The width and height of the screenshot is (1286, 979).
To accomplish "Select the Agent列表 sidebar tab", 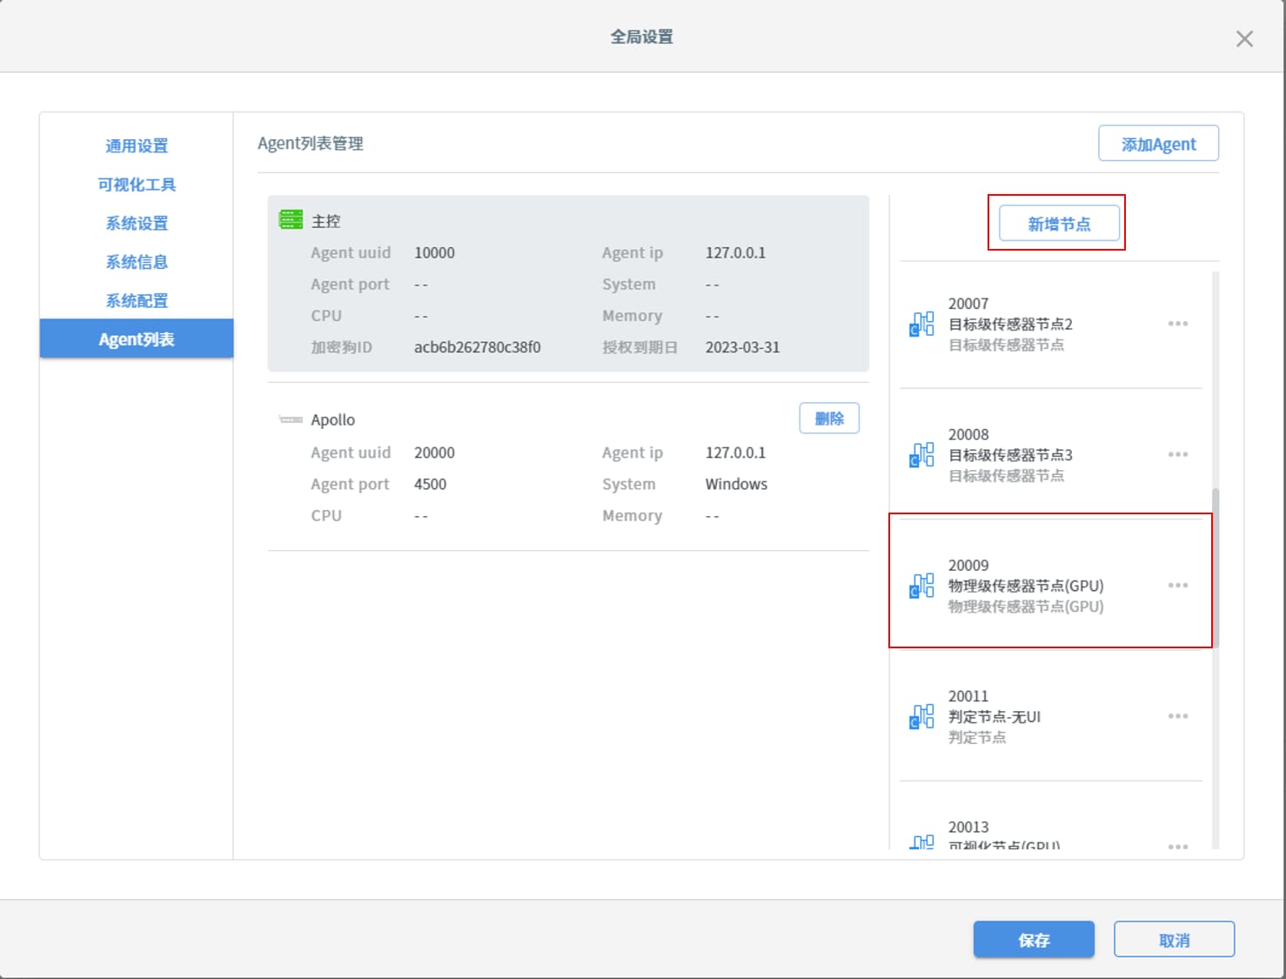I will 137,339.
